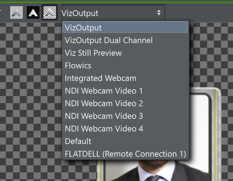Select the Default entry in list
Image resolution: width=233 pixels, height=181 pixels.
[78, 141]
